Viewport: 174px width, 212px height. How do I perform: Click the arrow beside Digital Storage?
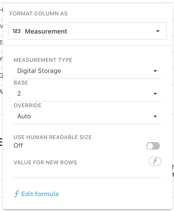pyautogui.click(x=155, y=71)
